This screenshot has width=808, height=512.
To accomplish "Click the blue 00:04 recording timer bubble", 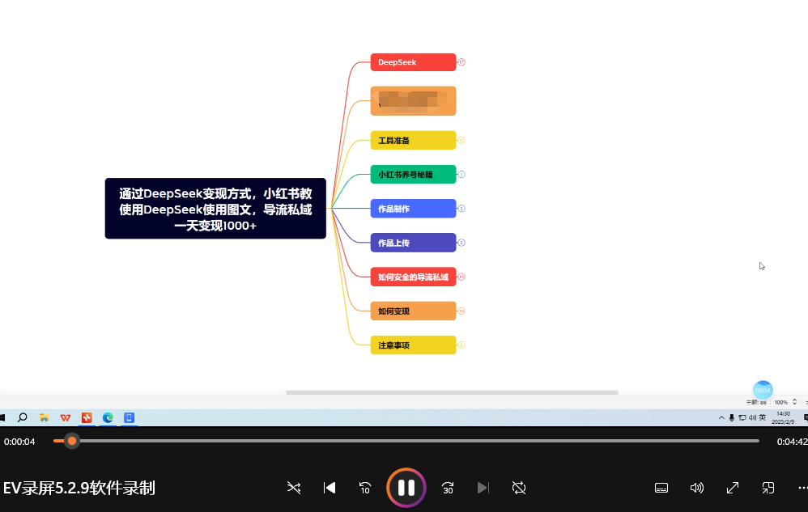I will pyautogui.click(x=763, y=390).
